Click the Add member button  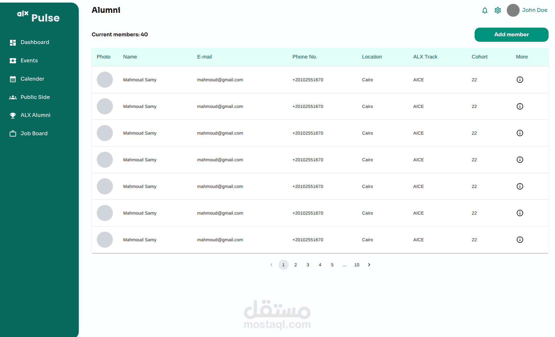click(x=511, y=34)
